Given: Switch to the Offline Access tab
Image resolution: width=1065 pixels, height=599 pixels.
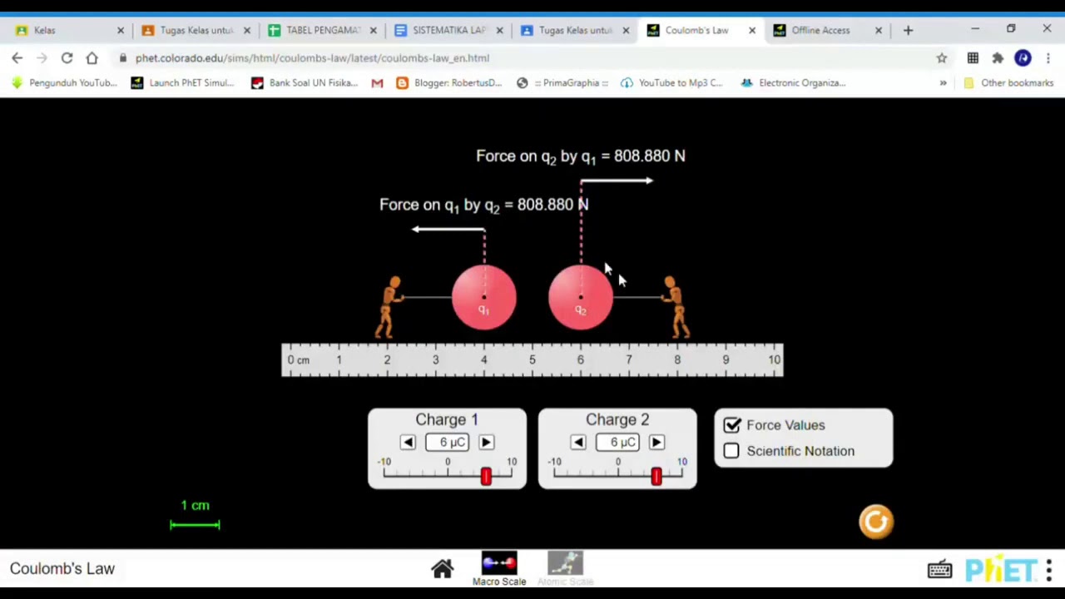Looking at the screenshot, I should 827,30.
